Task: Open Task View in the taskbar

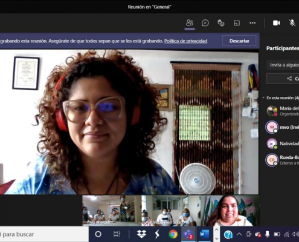Action: tap(117, 234)
